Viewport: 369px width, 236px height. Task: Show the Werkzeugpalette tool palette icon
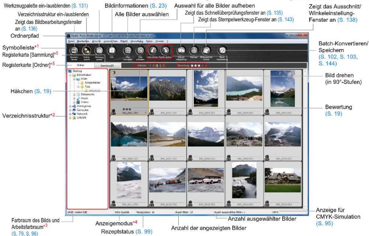tap(99, 50)
